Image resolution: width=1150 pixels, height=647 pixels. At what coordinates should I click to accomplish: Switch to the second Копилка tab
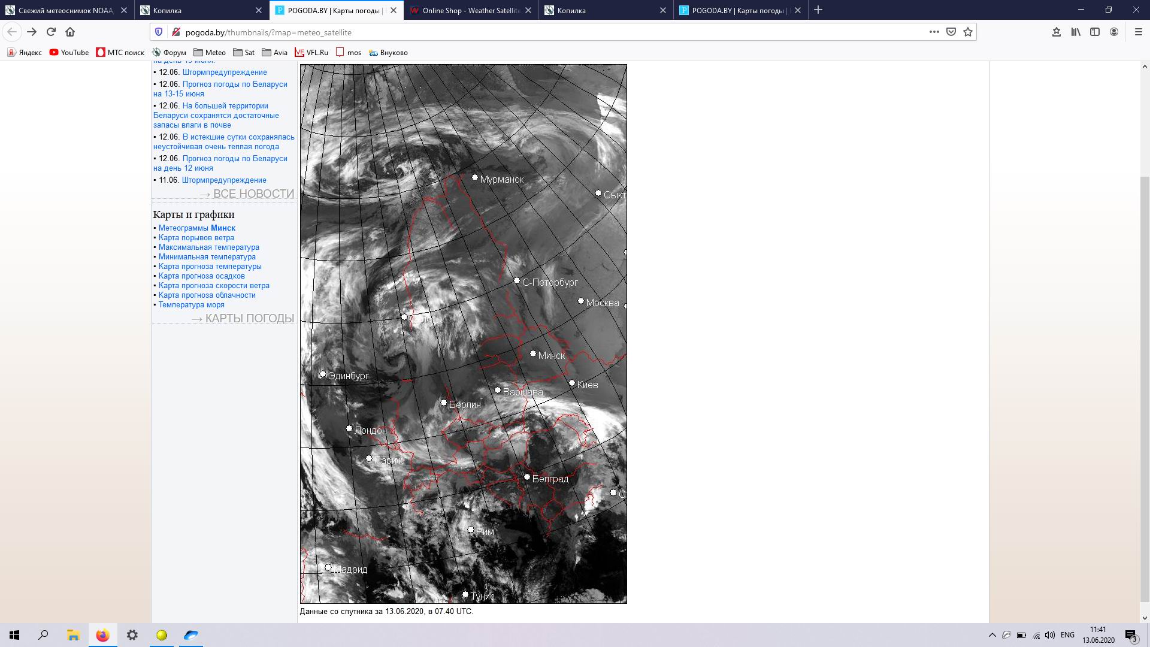click(605, 10)
